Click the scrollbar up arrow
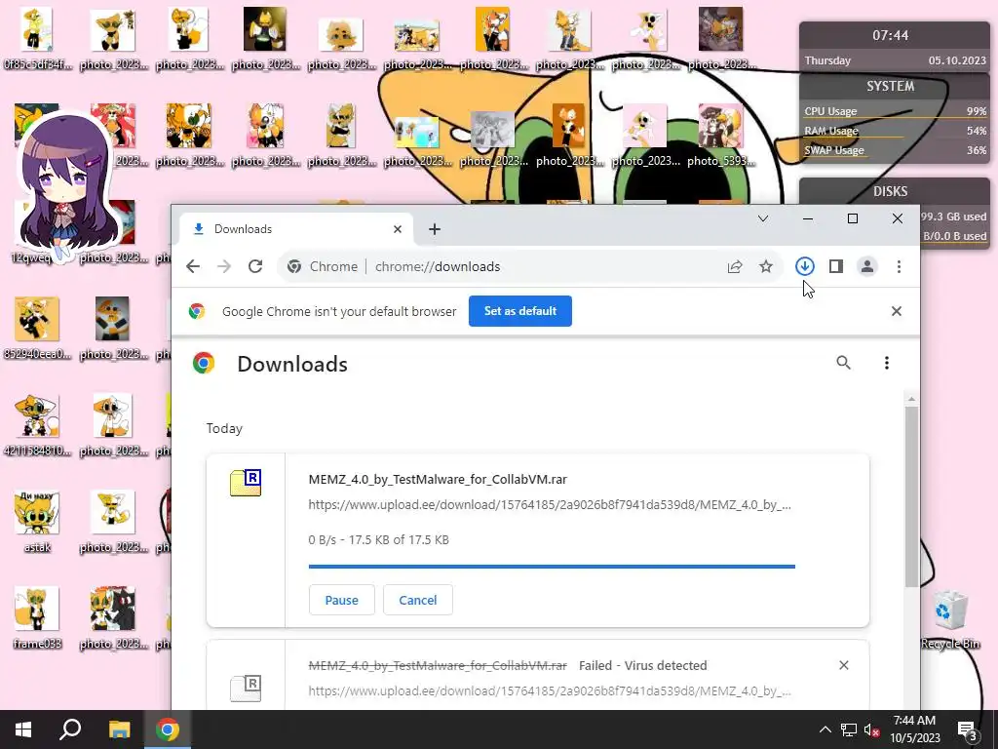 [x=911, y=399]
